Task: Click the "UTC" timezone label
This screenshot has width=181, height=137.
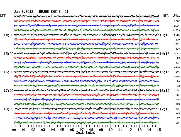Action: click(x=166, y=16)
